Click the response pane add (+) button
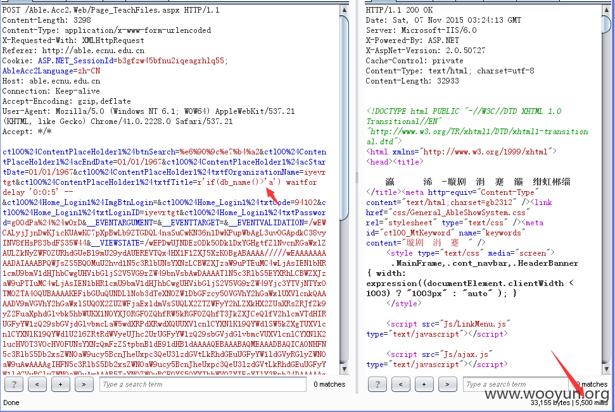Screen dimensions: 615x412 tap(424, 384)
